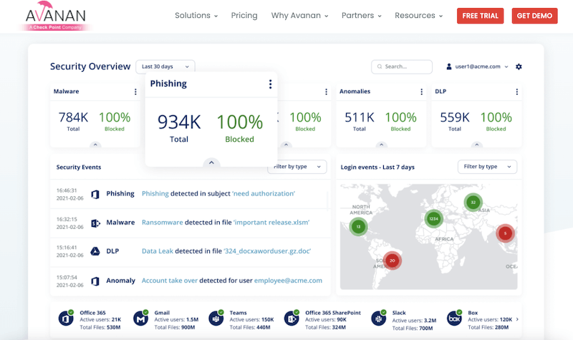Click Phishing link in first event

155,193
